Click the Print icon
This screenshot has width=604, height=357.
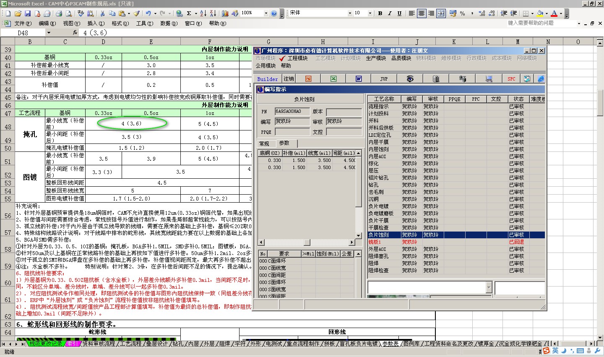click(59, 13)
